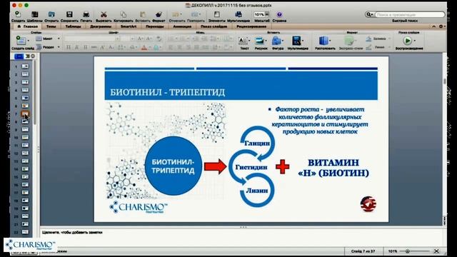Select the Формат painter brush icon
The width and height of the screenshot is (457, 257).
click(159, 14)
